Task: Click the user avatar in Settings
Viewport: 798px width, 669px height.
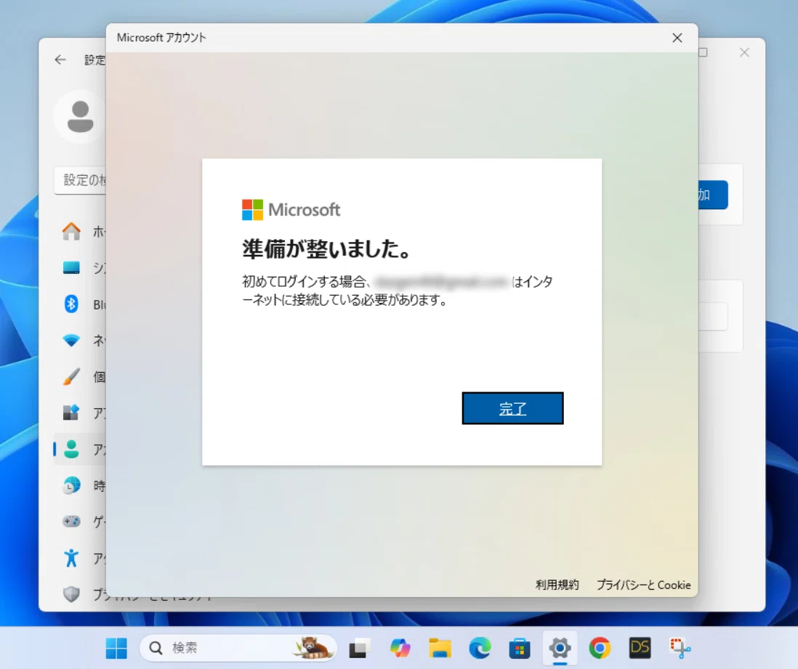Action: point(80,116)
